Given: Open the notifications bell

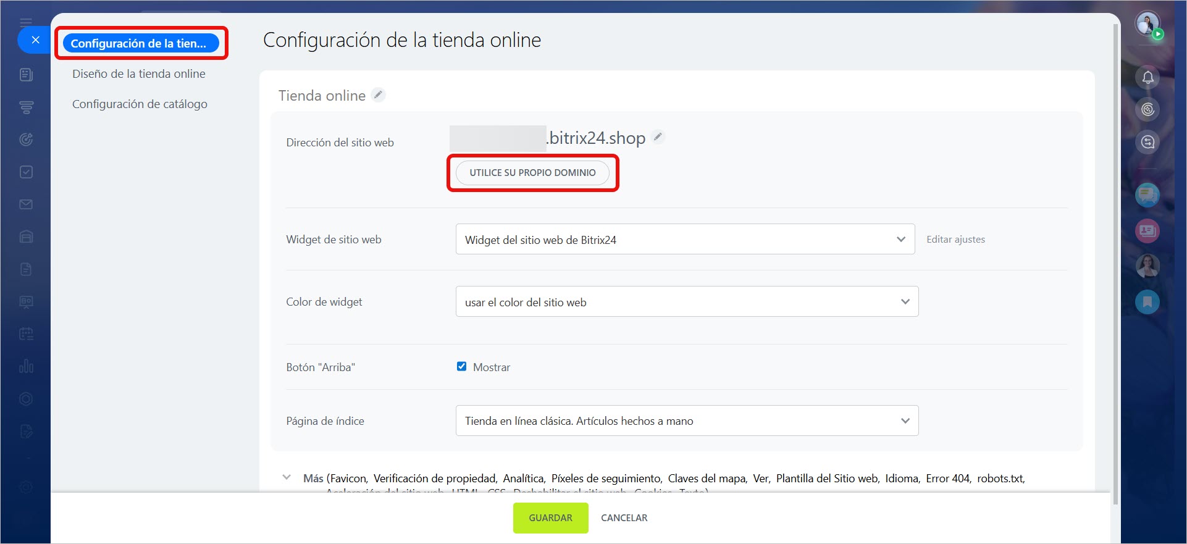Looking at the screenshot, I should point(1147,78).
